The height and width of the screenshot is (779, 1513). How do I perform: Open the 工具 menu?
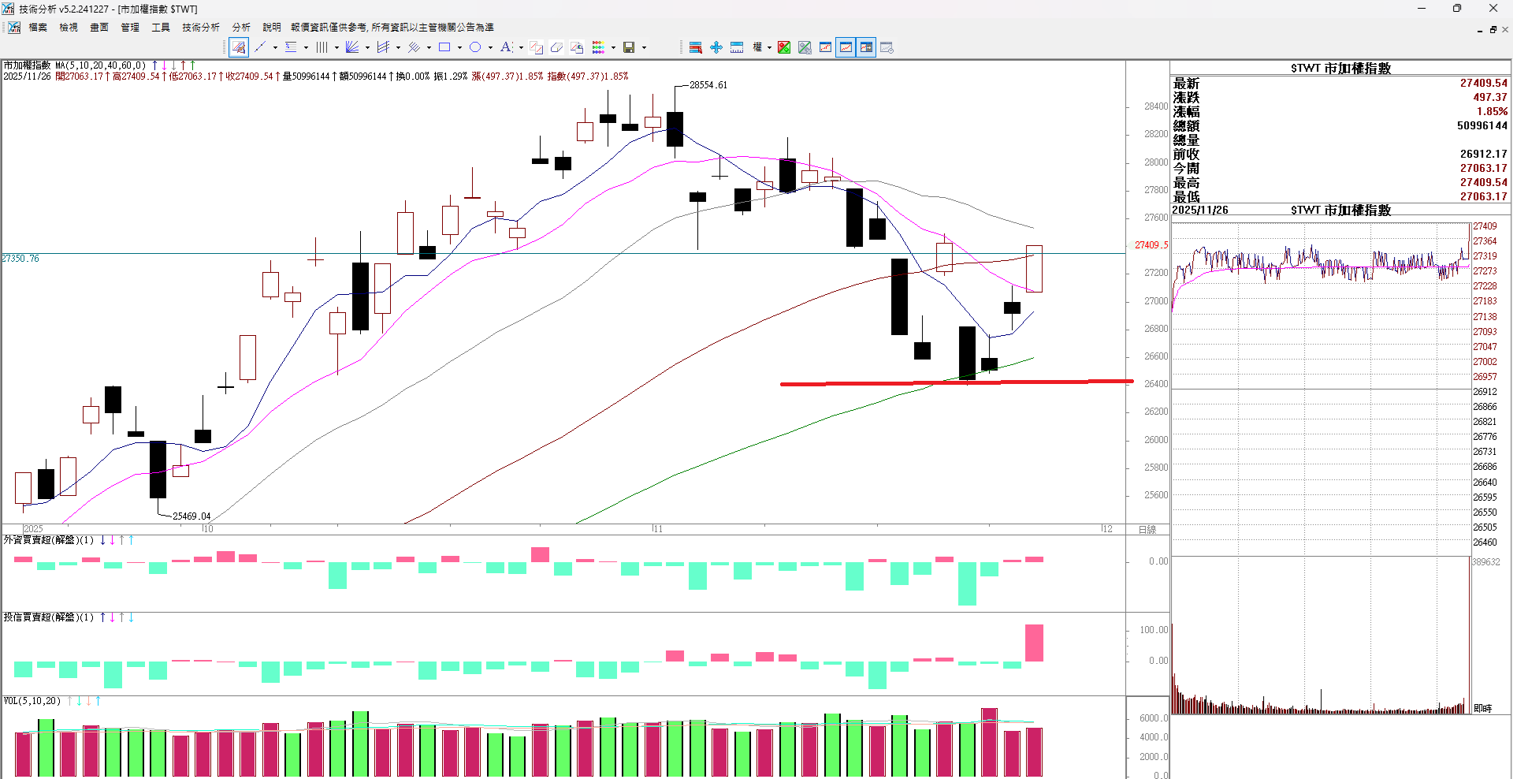(160, 28)
